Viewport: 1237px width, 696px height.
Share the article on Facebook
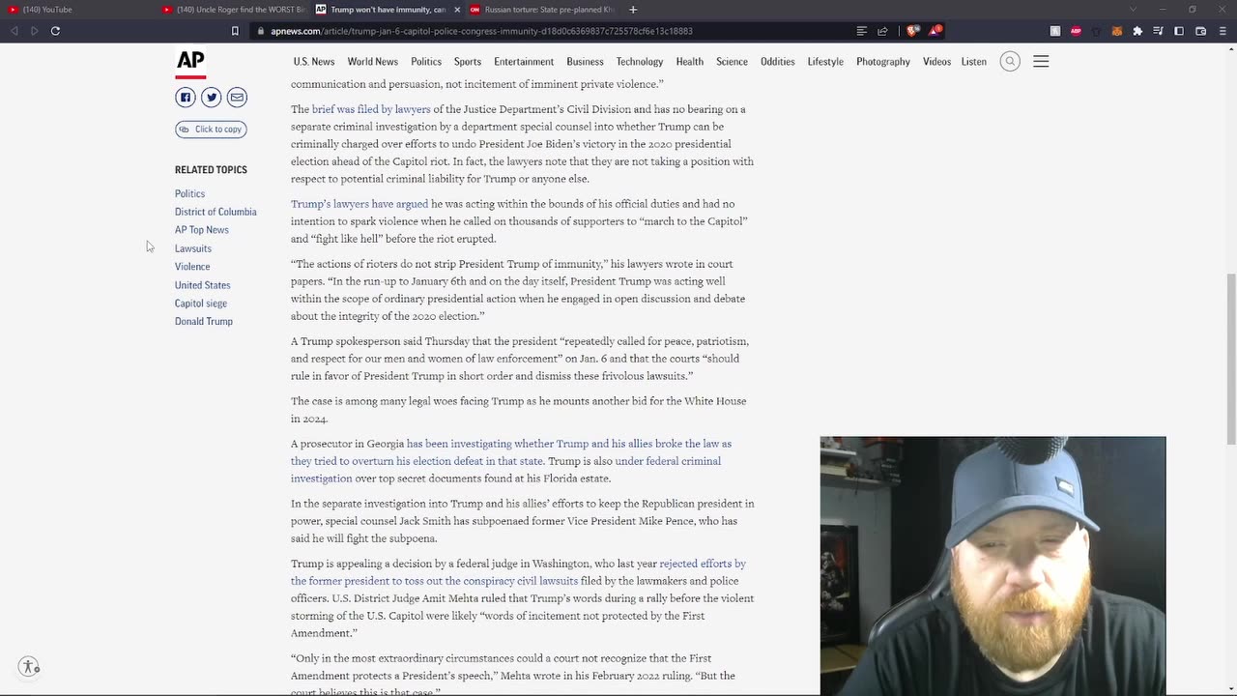[x=185, y=97]
